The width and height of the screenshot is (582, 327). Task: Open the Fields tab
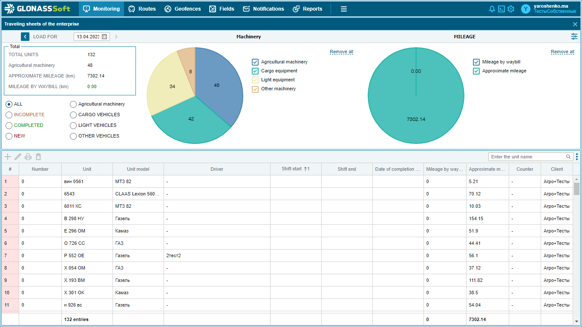click(222, 9)
